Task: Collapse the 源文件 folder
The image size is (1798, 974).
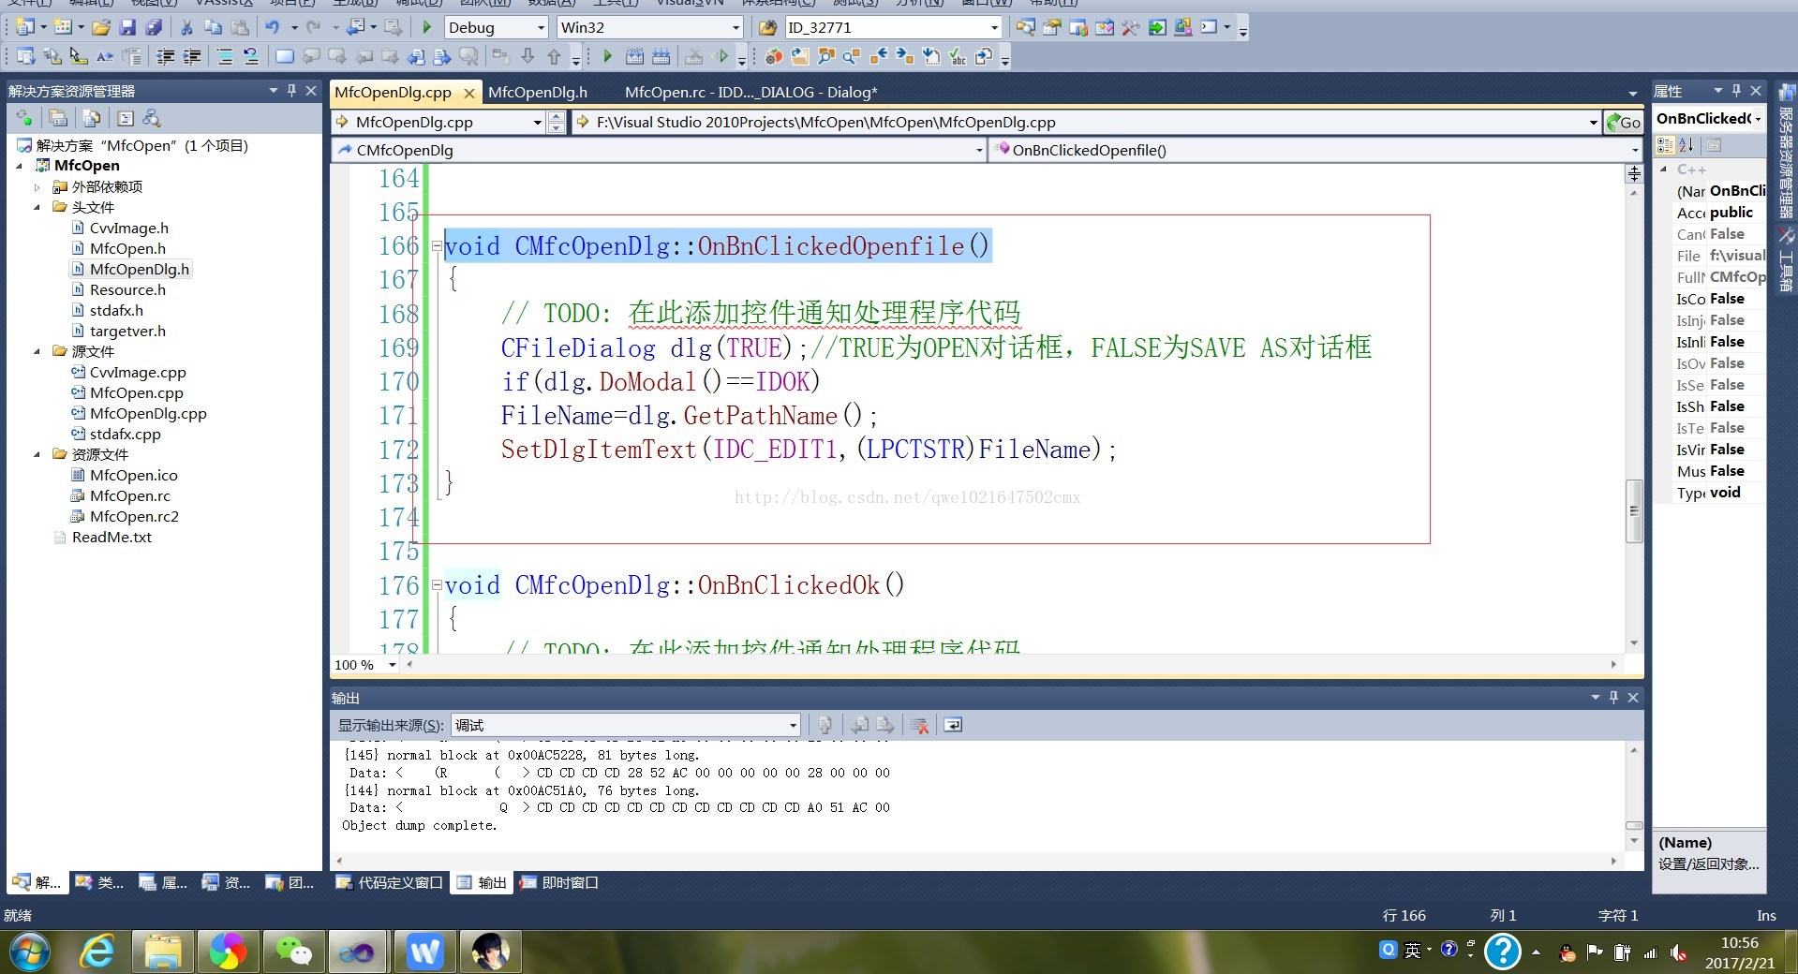Action: click(37, 352)
